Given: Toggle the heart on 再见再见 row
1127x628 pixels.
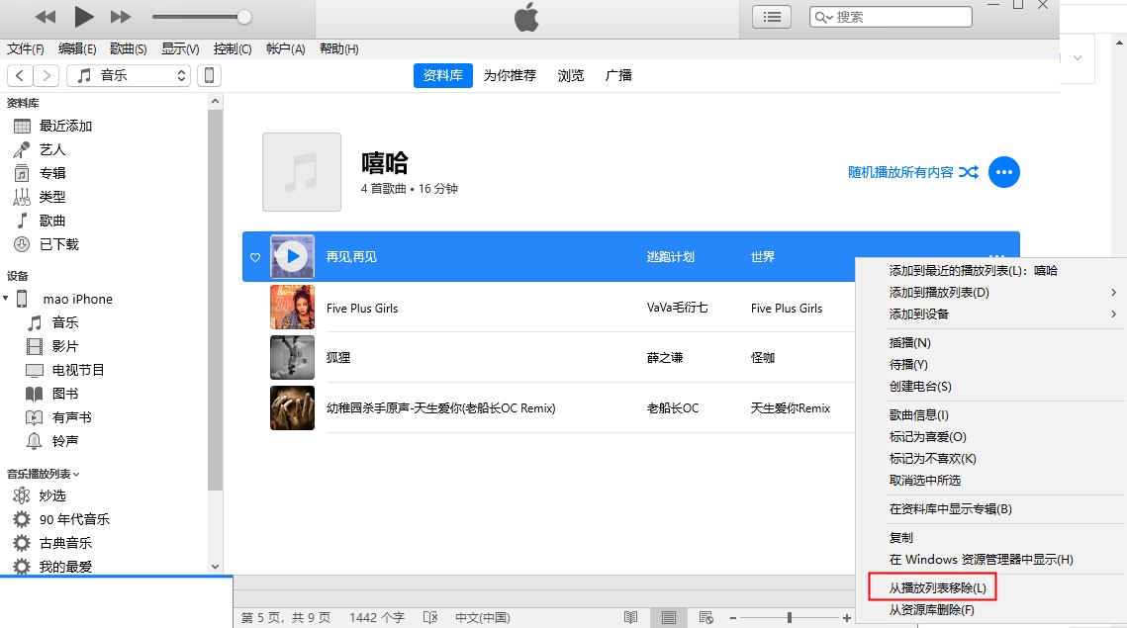Looking at the screenshot, I should [x=255, y=257].
